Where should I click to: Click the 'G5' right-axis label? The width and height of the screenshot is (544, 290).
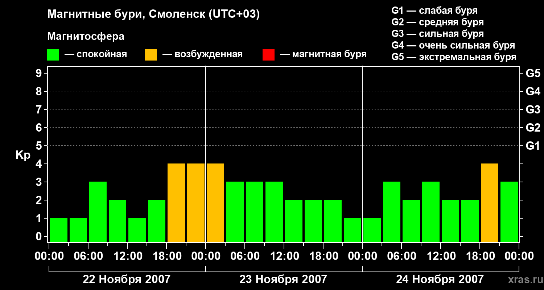[x=533, y=73]
